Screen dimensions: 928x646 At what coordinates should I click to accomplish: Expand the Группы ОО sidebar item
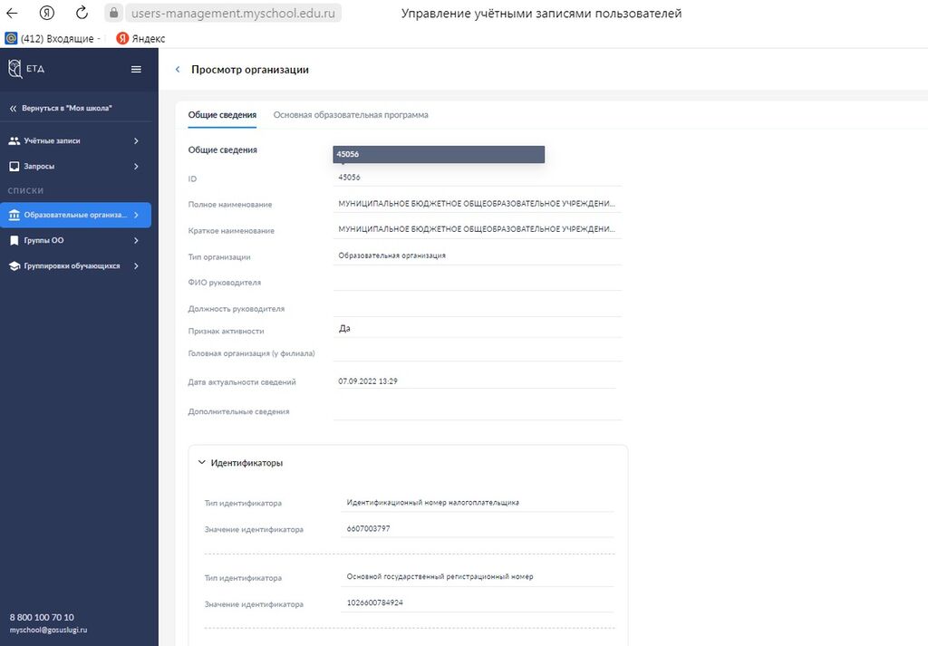point(74,241)
